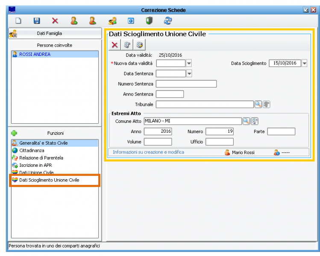Select ROSSI ANDREA in Persone coinvolte

(x=35, y=55)
